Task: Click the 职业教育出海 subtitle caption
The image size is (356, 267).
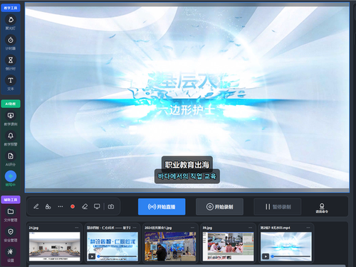Action: [x=187, y=165]
